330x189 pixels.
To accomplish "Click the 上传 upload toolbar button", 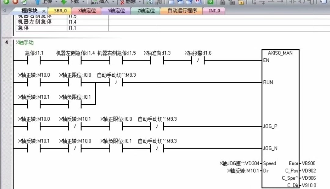I will [44, 2].
